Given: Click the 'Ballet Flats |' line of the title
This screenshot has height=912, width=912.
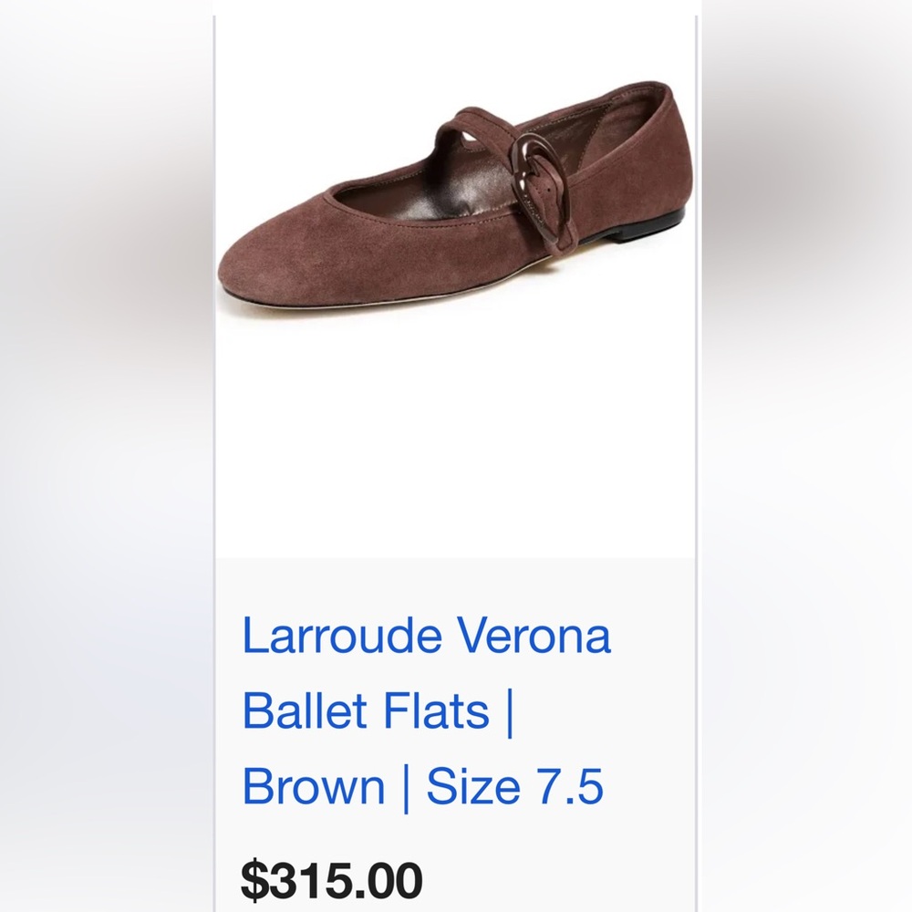Looking at the screenshot, I should click(380, 711).
